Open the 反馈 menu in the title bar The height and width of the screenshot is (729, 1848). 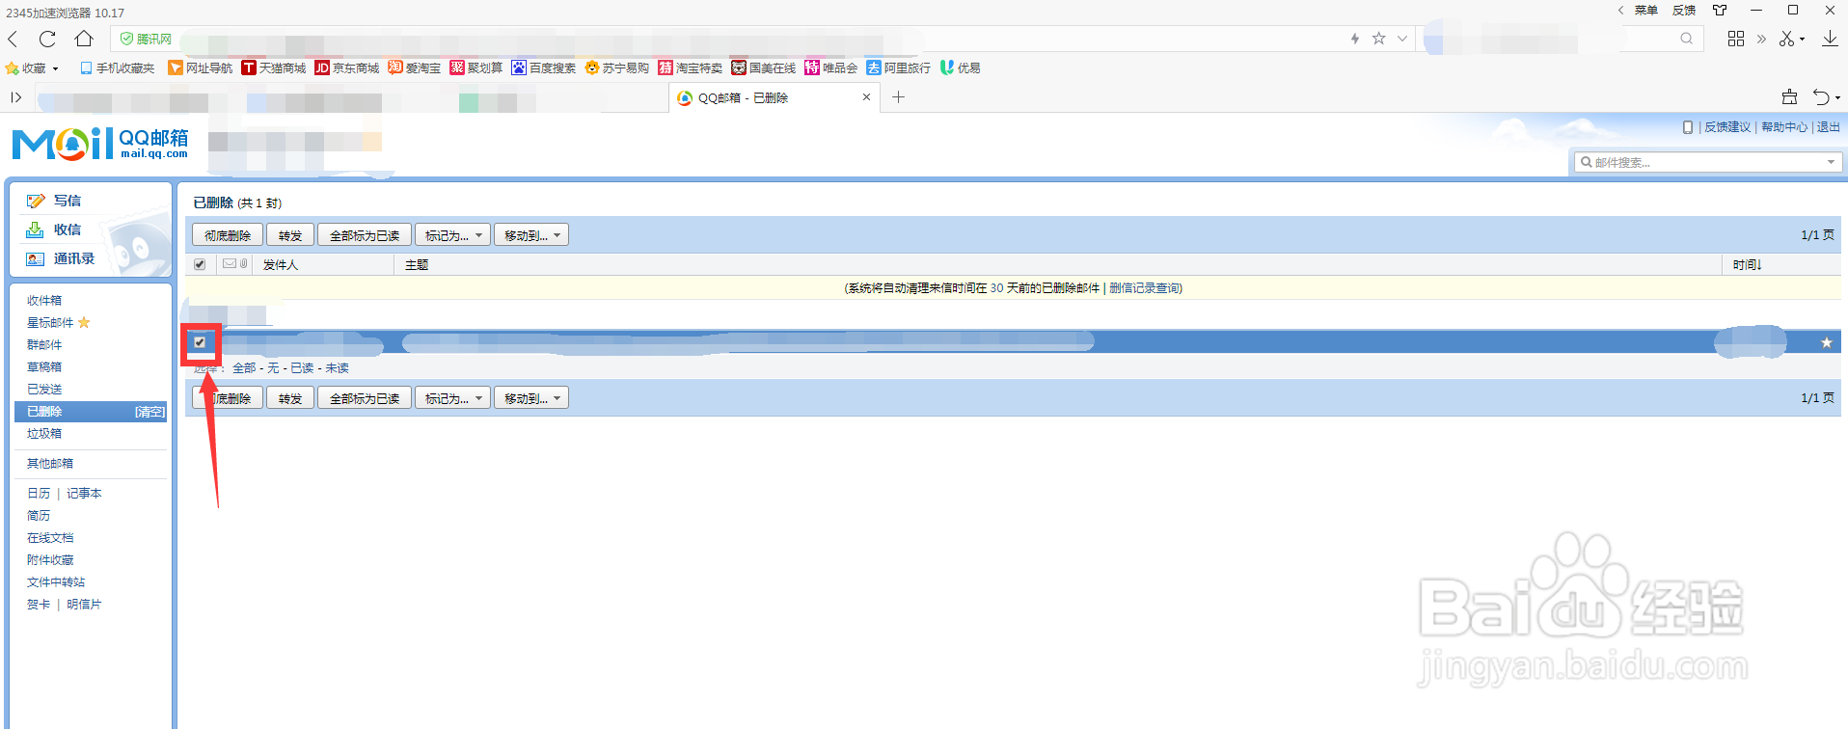click(x=1684, y=10)
